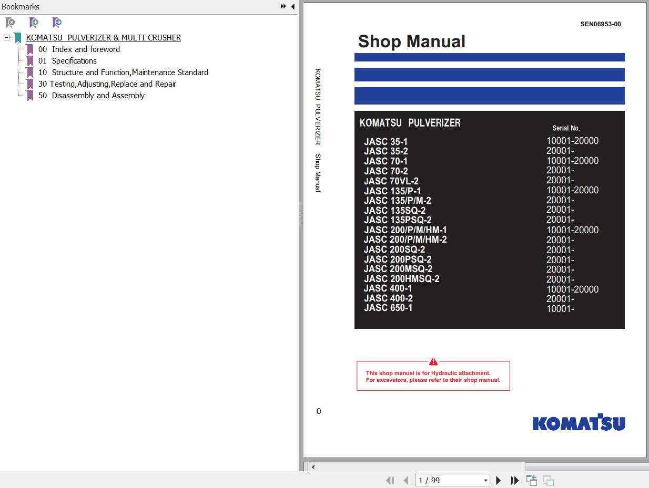
Task: Go to the previous page button
Action: 405,480
